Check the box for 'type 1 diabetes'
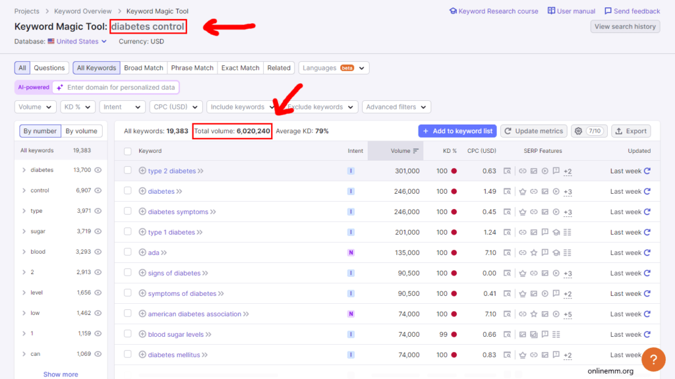Screen dimensions: 675x379 point(128,232)
